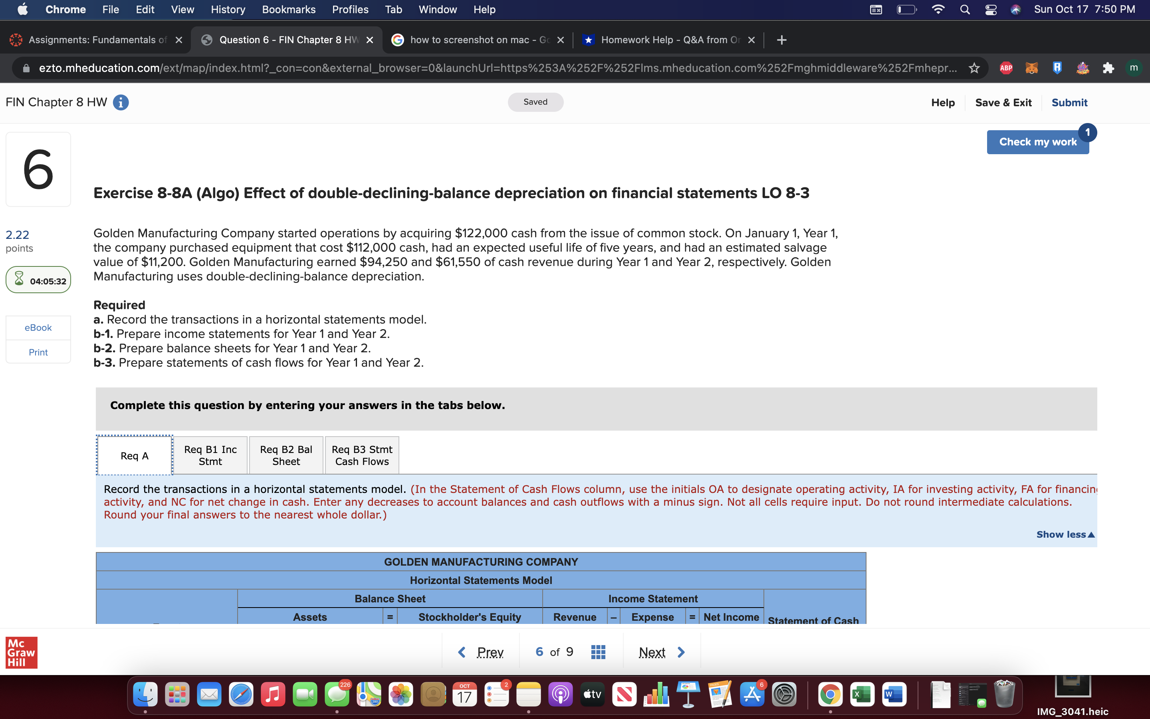Click the Chrome extensions puzzle piece
1150x719 pixels.
coord(1108,68)
